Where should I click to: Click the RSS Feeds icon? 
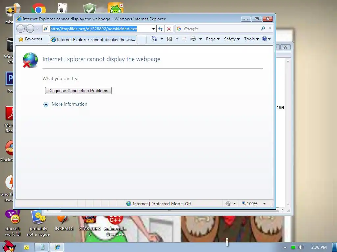(169, 39)
